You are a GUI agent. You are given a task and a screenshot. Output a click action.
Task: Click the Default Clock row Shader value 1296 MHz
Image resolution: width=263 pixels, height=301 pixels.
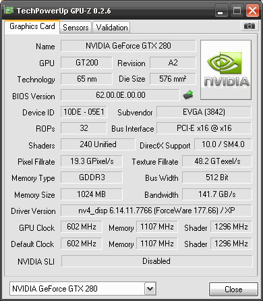[231, 244]
